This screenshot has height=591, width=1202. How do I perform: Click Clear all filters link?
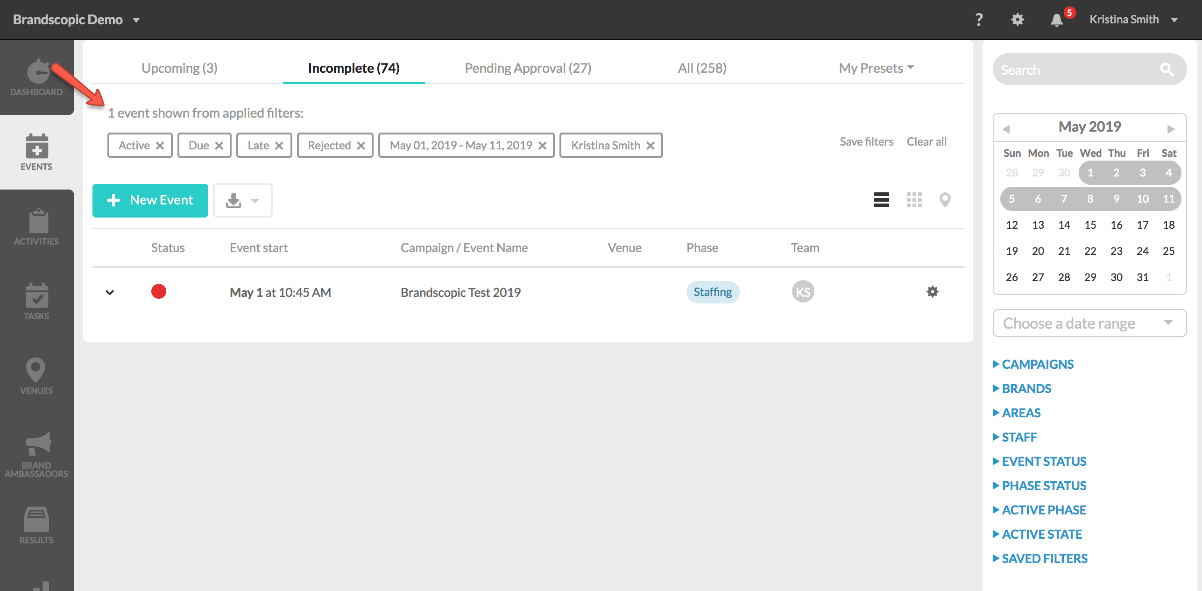[926, 141]
